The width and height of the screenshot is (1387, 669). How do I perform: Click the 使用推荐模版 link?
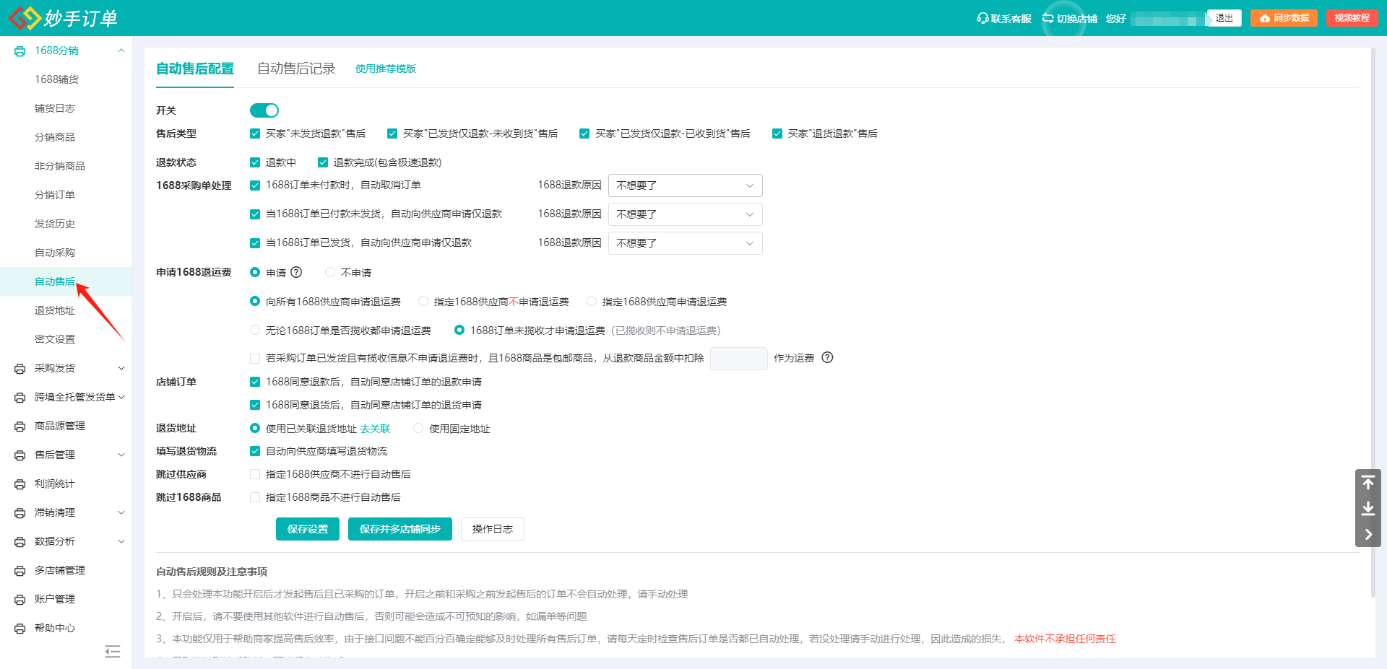point(386,69)
